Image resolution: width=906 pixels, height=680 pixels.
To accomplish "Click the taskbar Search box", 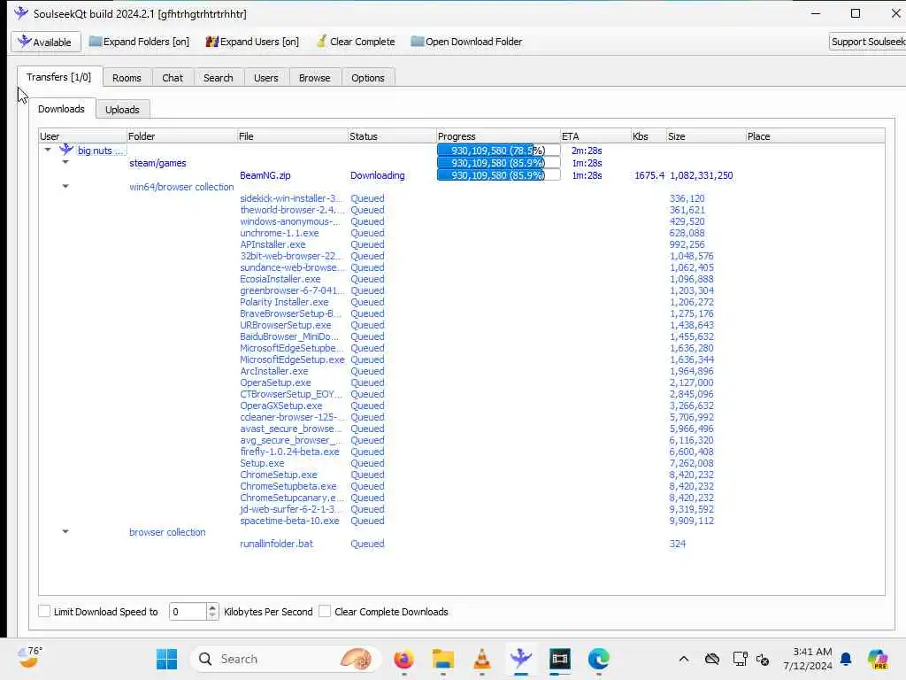I will pos(286,659).
